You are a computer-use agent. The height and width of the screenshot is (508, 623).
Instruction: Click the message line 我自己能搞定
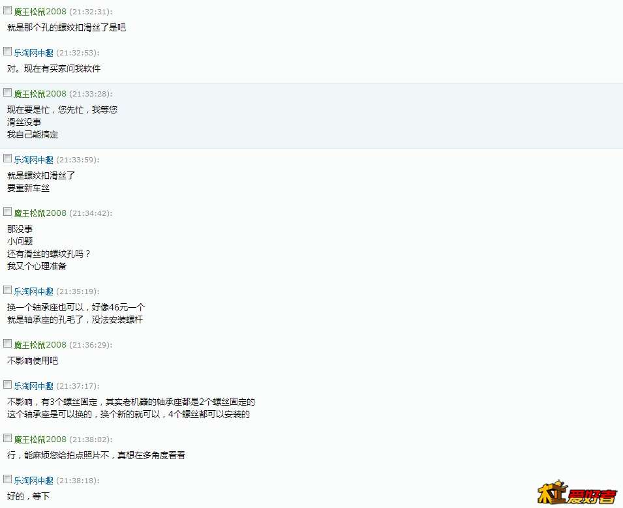[33, 134]
